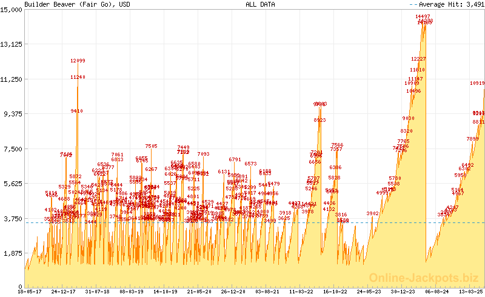
Task: Click the 7505 peak label
Action: (151, 146)
